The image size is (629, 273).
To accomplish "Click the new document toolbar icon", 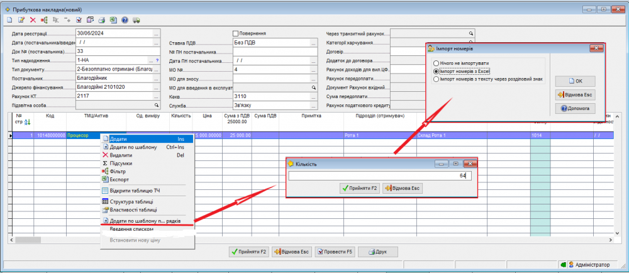I will click(9, 19).
